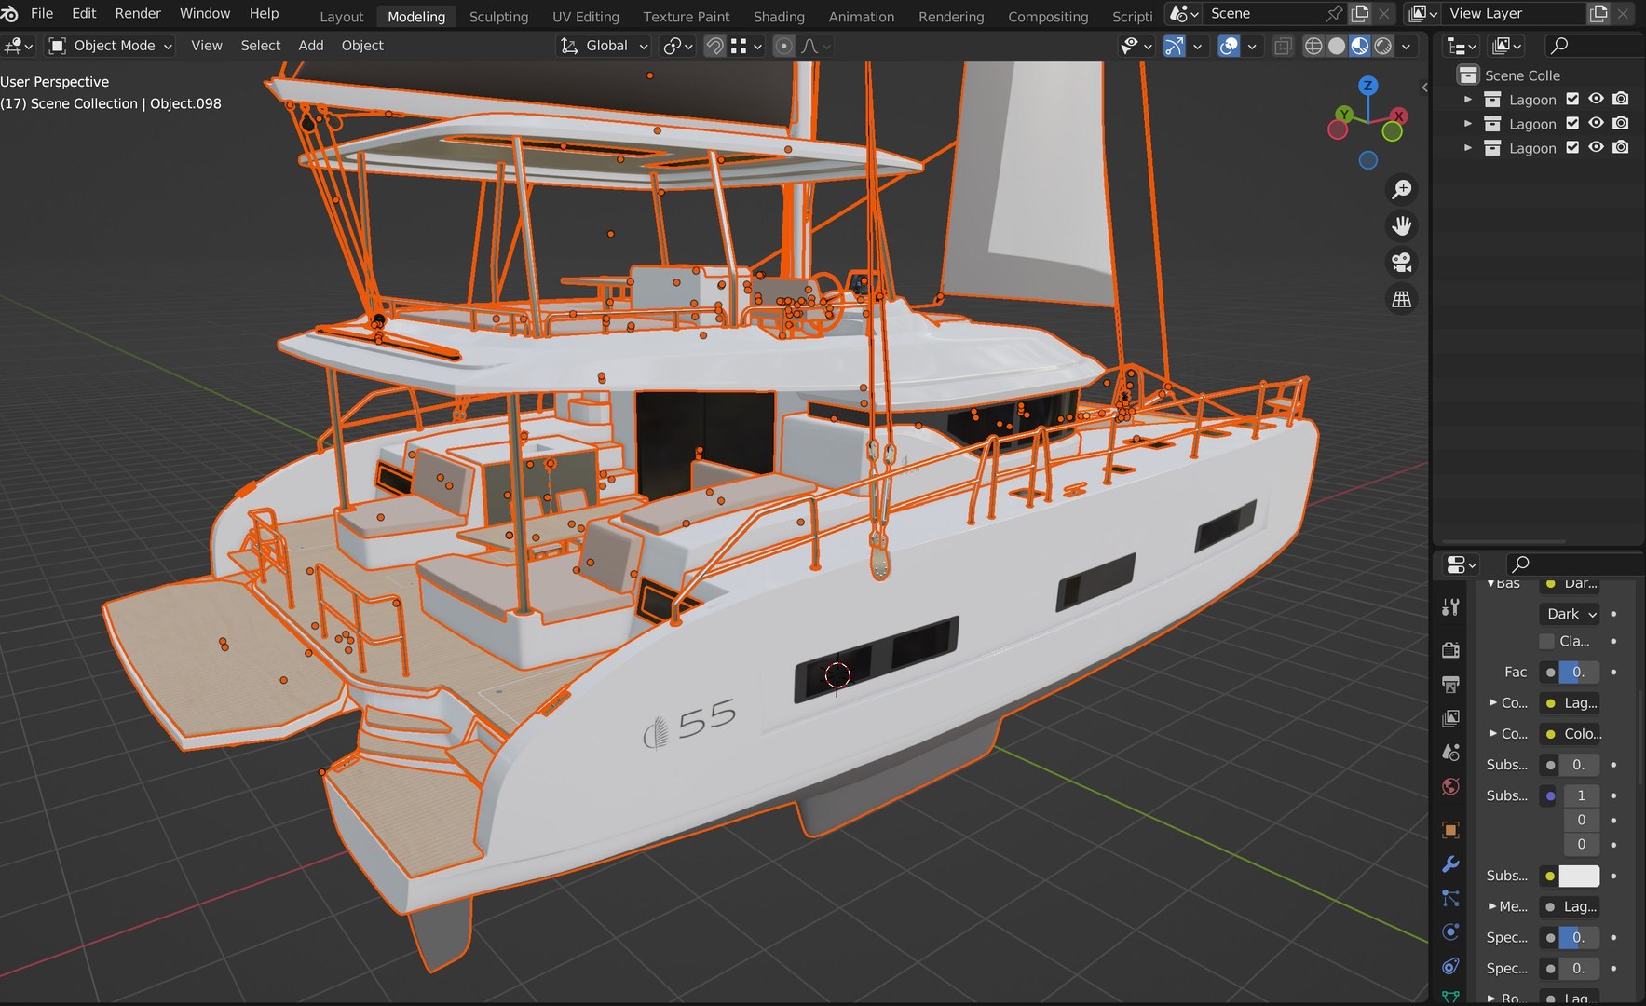
Task: Click the blue Z axis in navigation gizmo
Action: [x=1367, y=86]
